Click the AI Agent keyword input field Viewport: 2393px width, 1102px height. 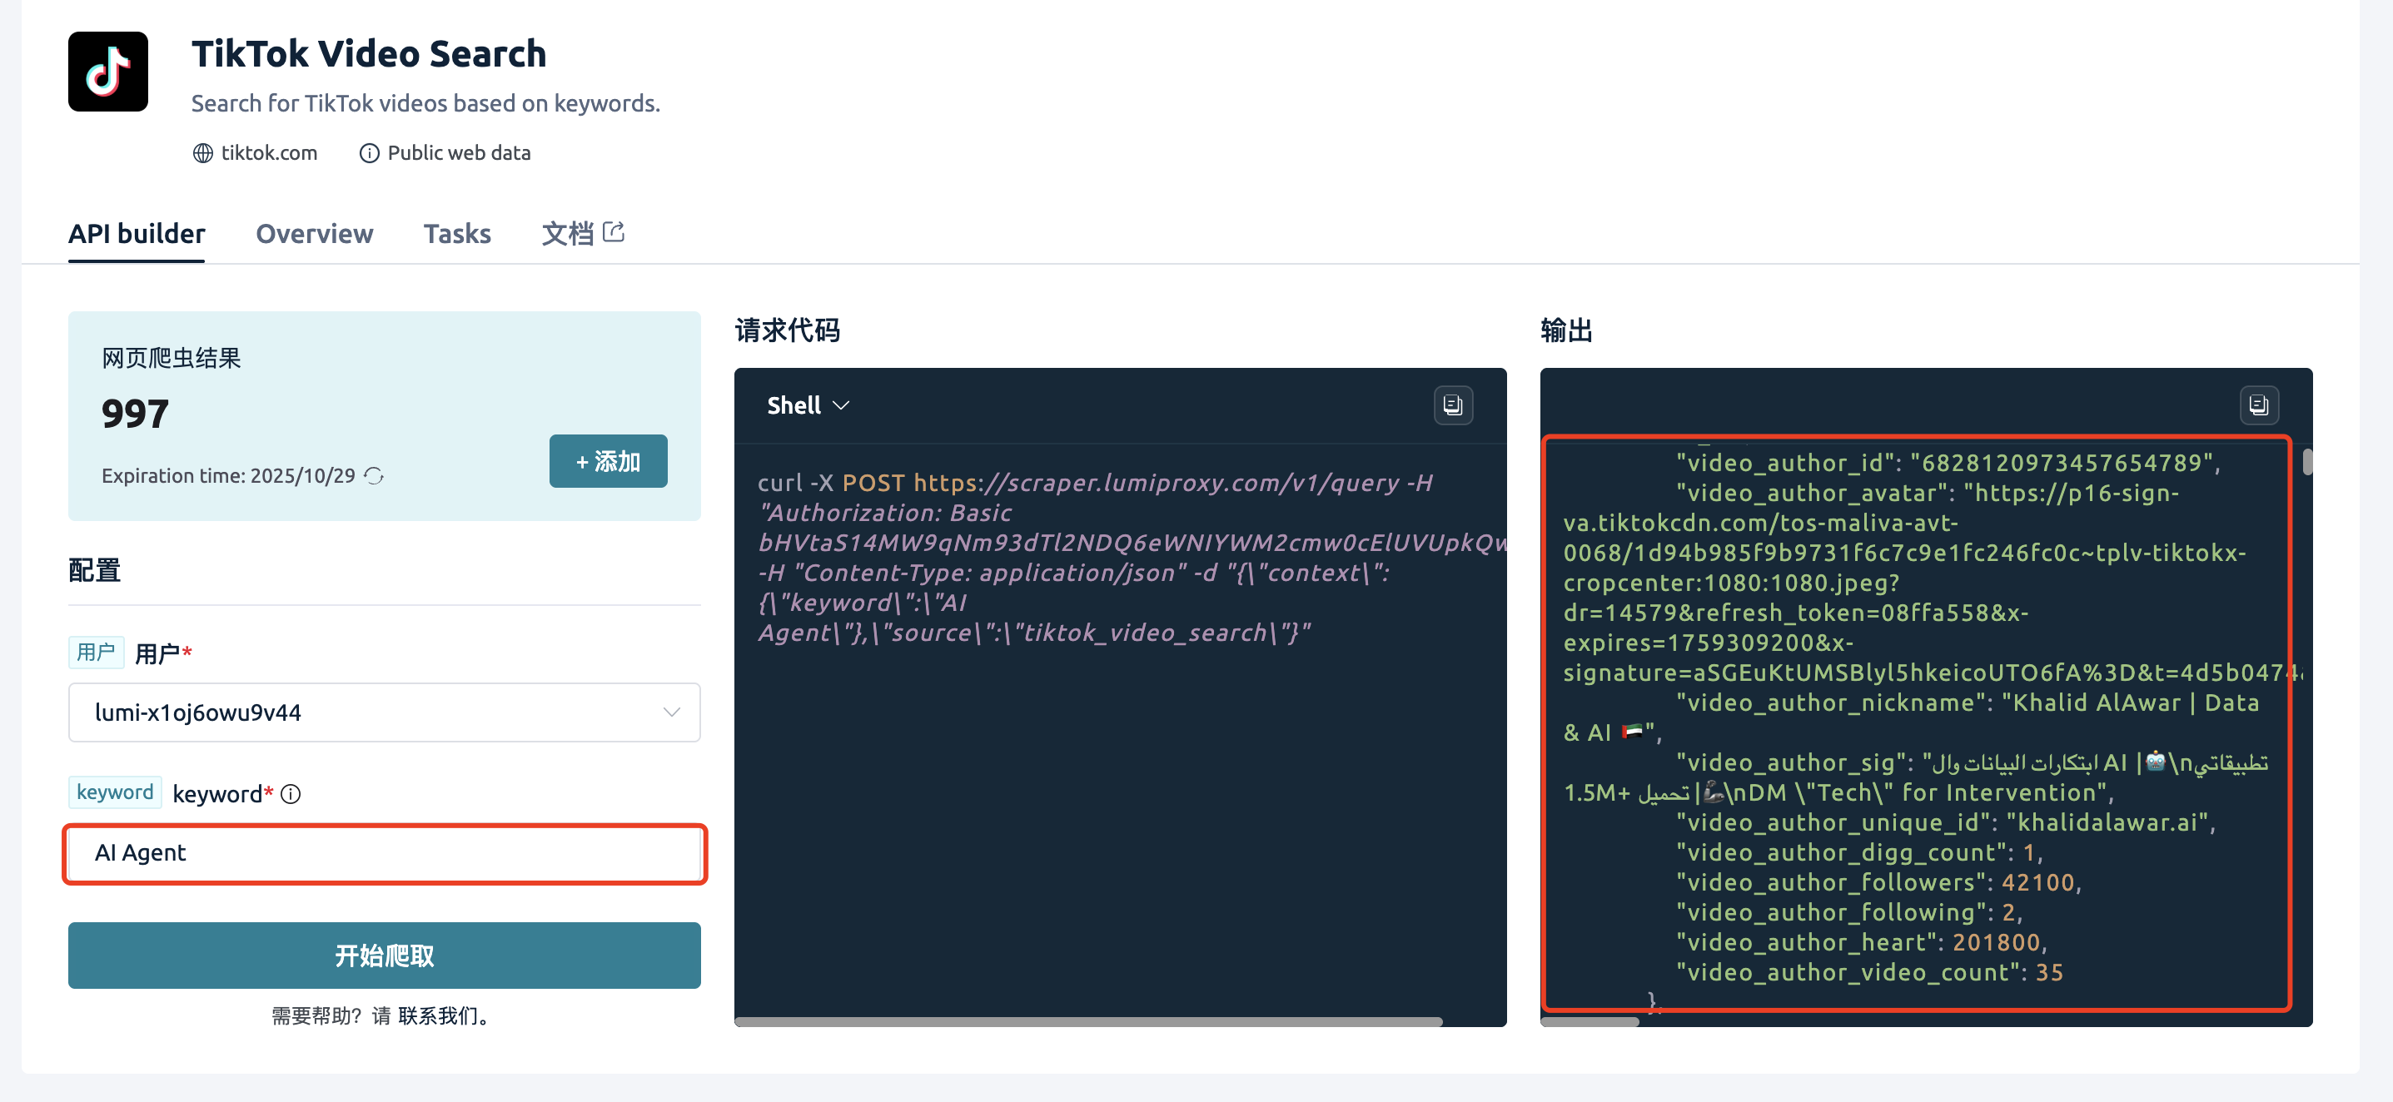pos(385,853)
